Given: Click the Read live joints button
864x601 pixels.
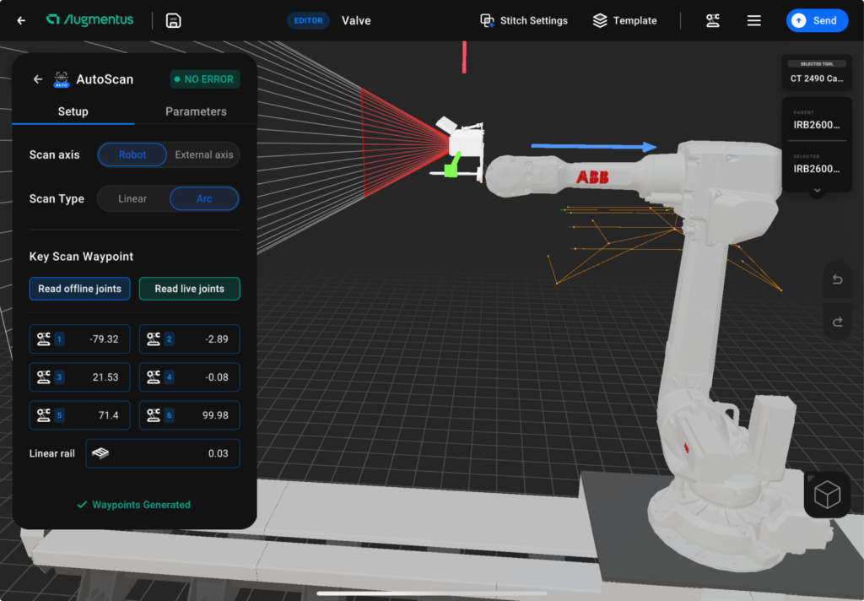Looking at the screenshot, I should coord(189,288).
